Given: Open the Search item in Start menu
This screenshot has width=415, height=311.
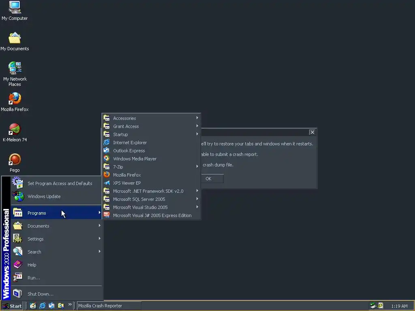Looking at the screenshot, I should [x=56, y=252].
